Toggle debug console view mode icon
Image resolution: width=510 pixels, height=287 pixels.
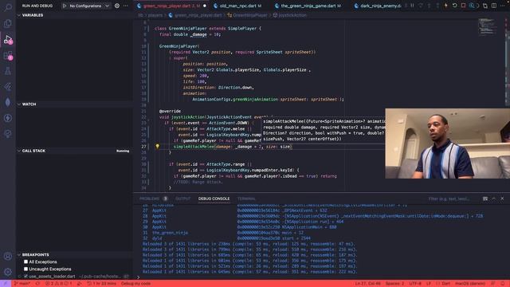point(485,199)
